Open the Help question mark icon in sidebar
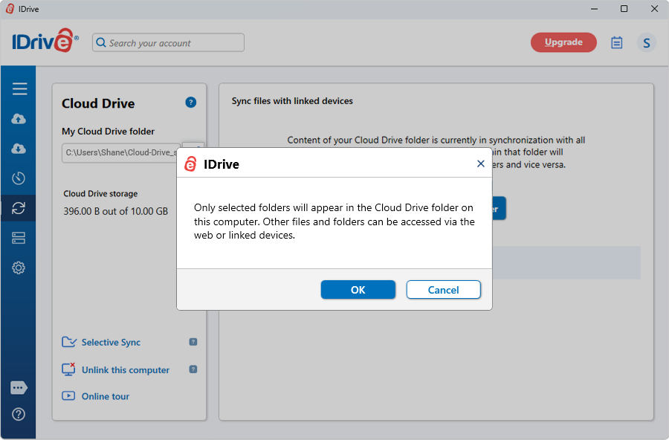 19,414
